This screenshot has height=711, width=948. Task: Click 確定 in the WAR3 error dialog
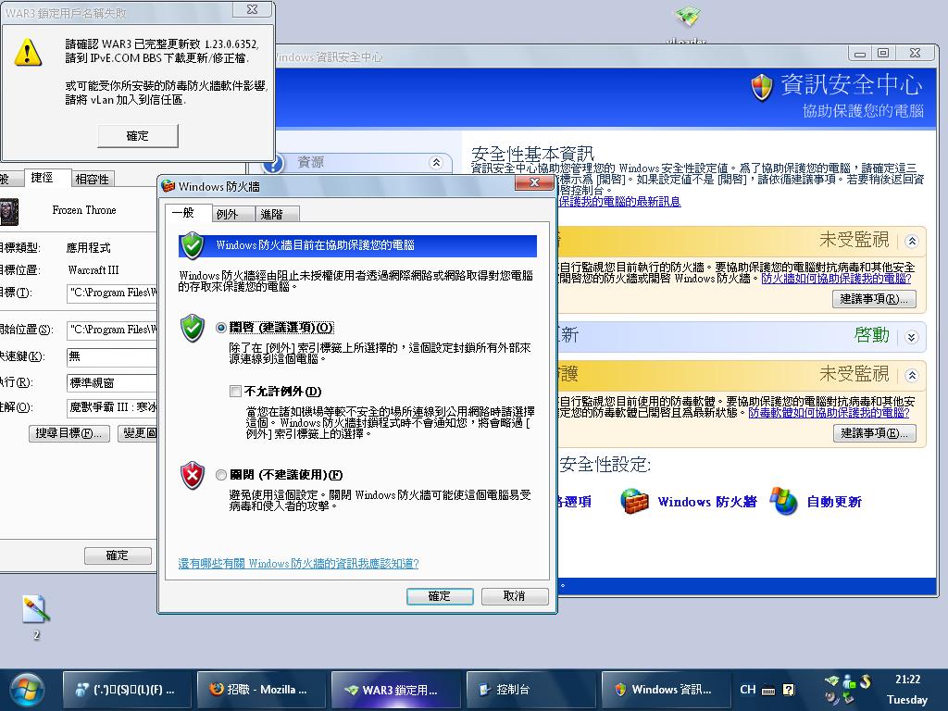point(138,136)
